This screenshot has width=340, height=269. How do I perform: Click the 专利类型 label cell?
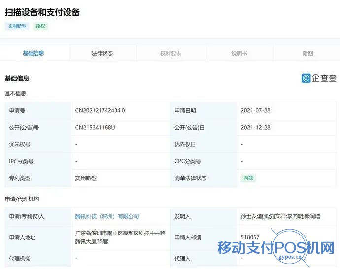pyautogui.click(x=38, y=178)
